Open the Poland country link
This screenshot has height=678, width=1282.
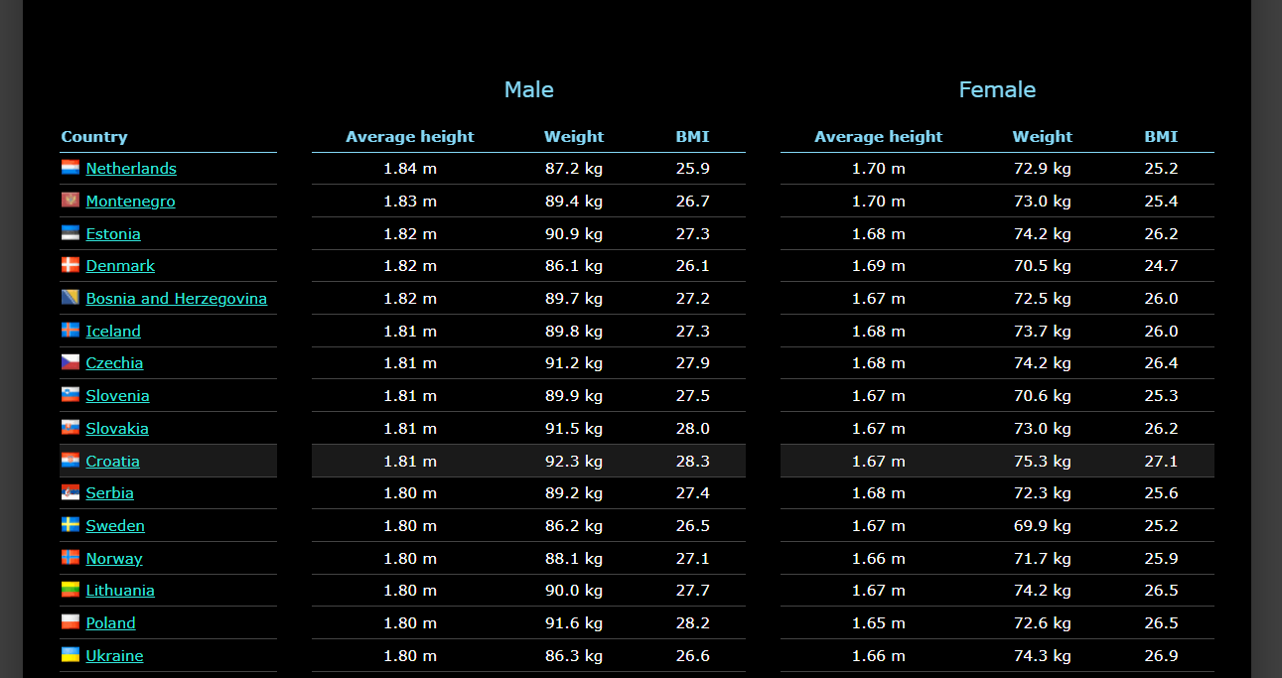coord(110,623)
